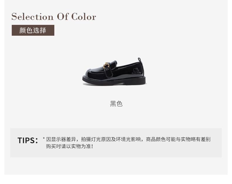Click the 因显示器差异 phrase
The width and height of the screenshot is (232, 184).
click(x=61, y=139)
